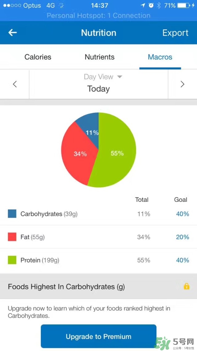Tap the location arrow status icon
The height and width of the screenshot is (351, 197).
[143, 6]
